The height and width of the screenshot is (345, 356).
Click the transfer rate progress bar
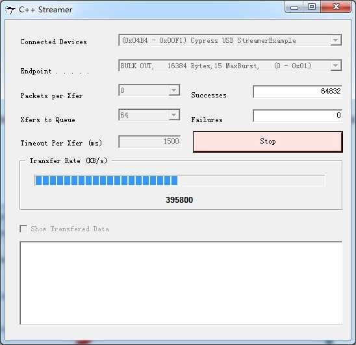[x=179, y=181]
